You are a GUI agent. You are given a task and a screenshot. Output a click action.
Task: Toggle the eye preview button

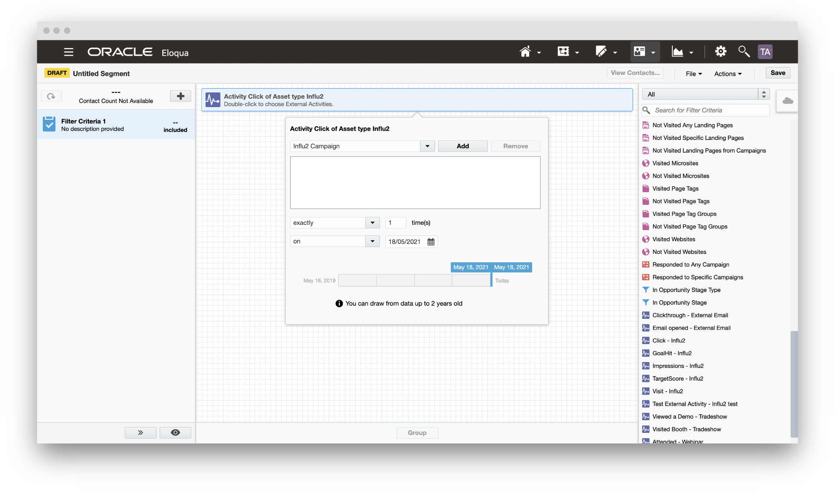(175, 432)
